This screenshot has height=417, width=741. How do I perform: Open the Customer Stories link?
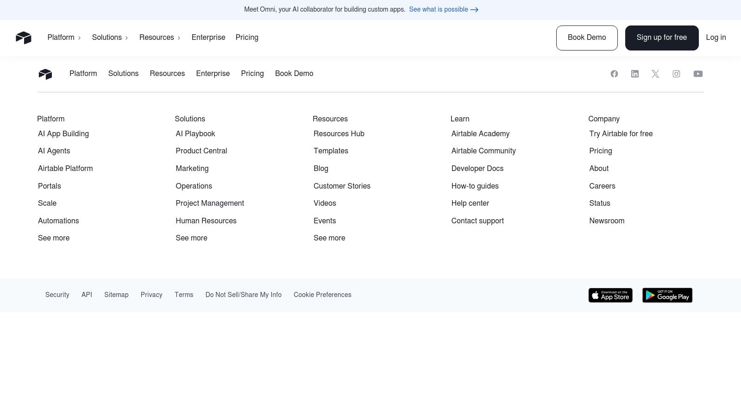(x=342, y=186)
